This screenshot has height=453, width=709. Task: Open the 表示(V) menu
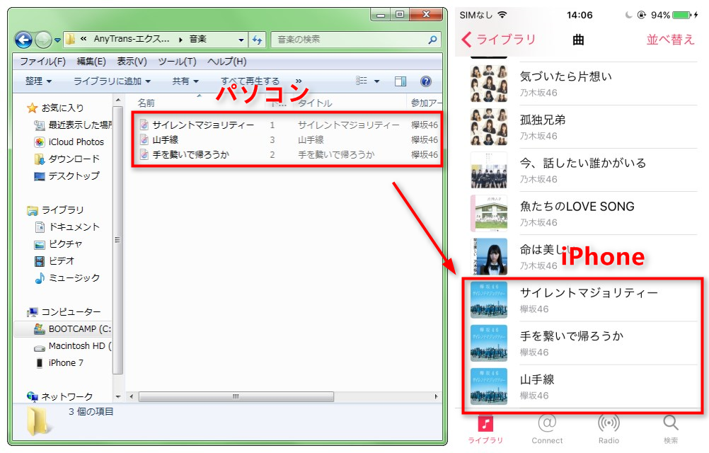pyautogui.click(x=132, y=62)
